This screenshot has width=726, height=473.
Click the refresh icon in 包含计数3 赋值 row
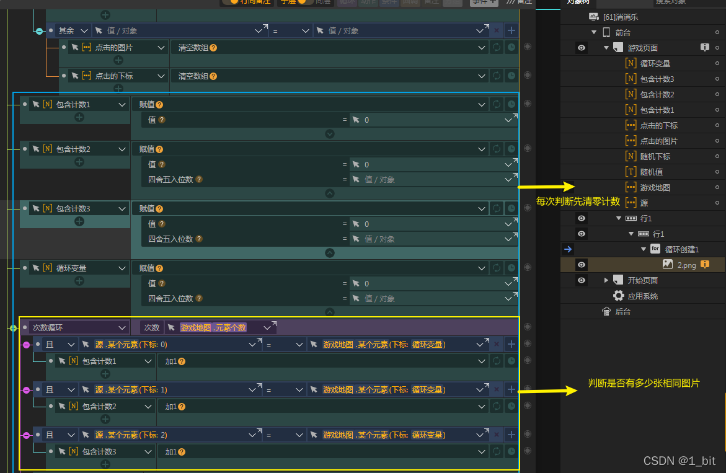(497, 209)
